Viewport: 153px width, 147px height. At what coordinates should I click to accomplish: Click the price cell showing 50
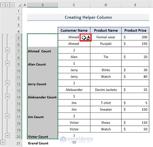135,129
